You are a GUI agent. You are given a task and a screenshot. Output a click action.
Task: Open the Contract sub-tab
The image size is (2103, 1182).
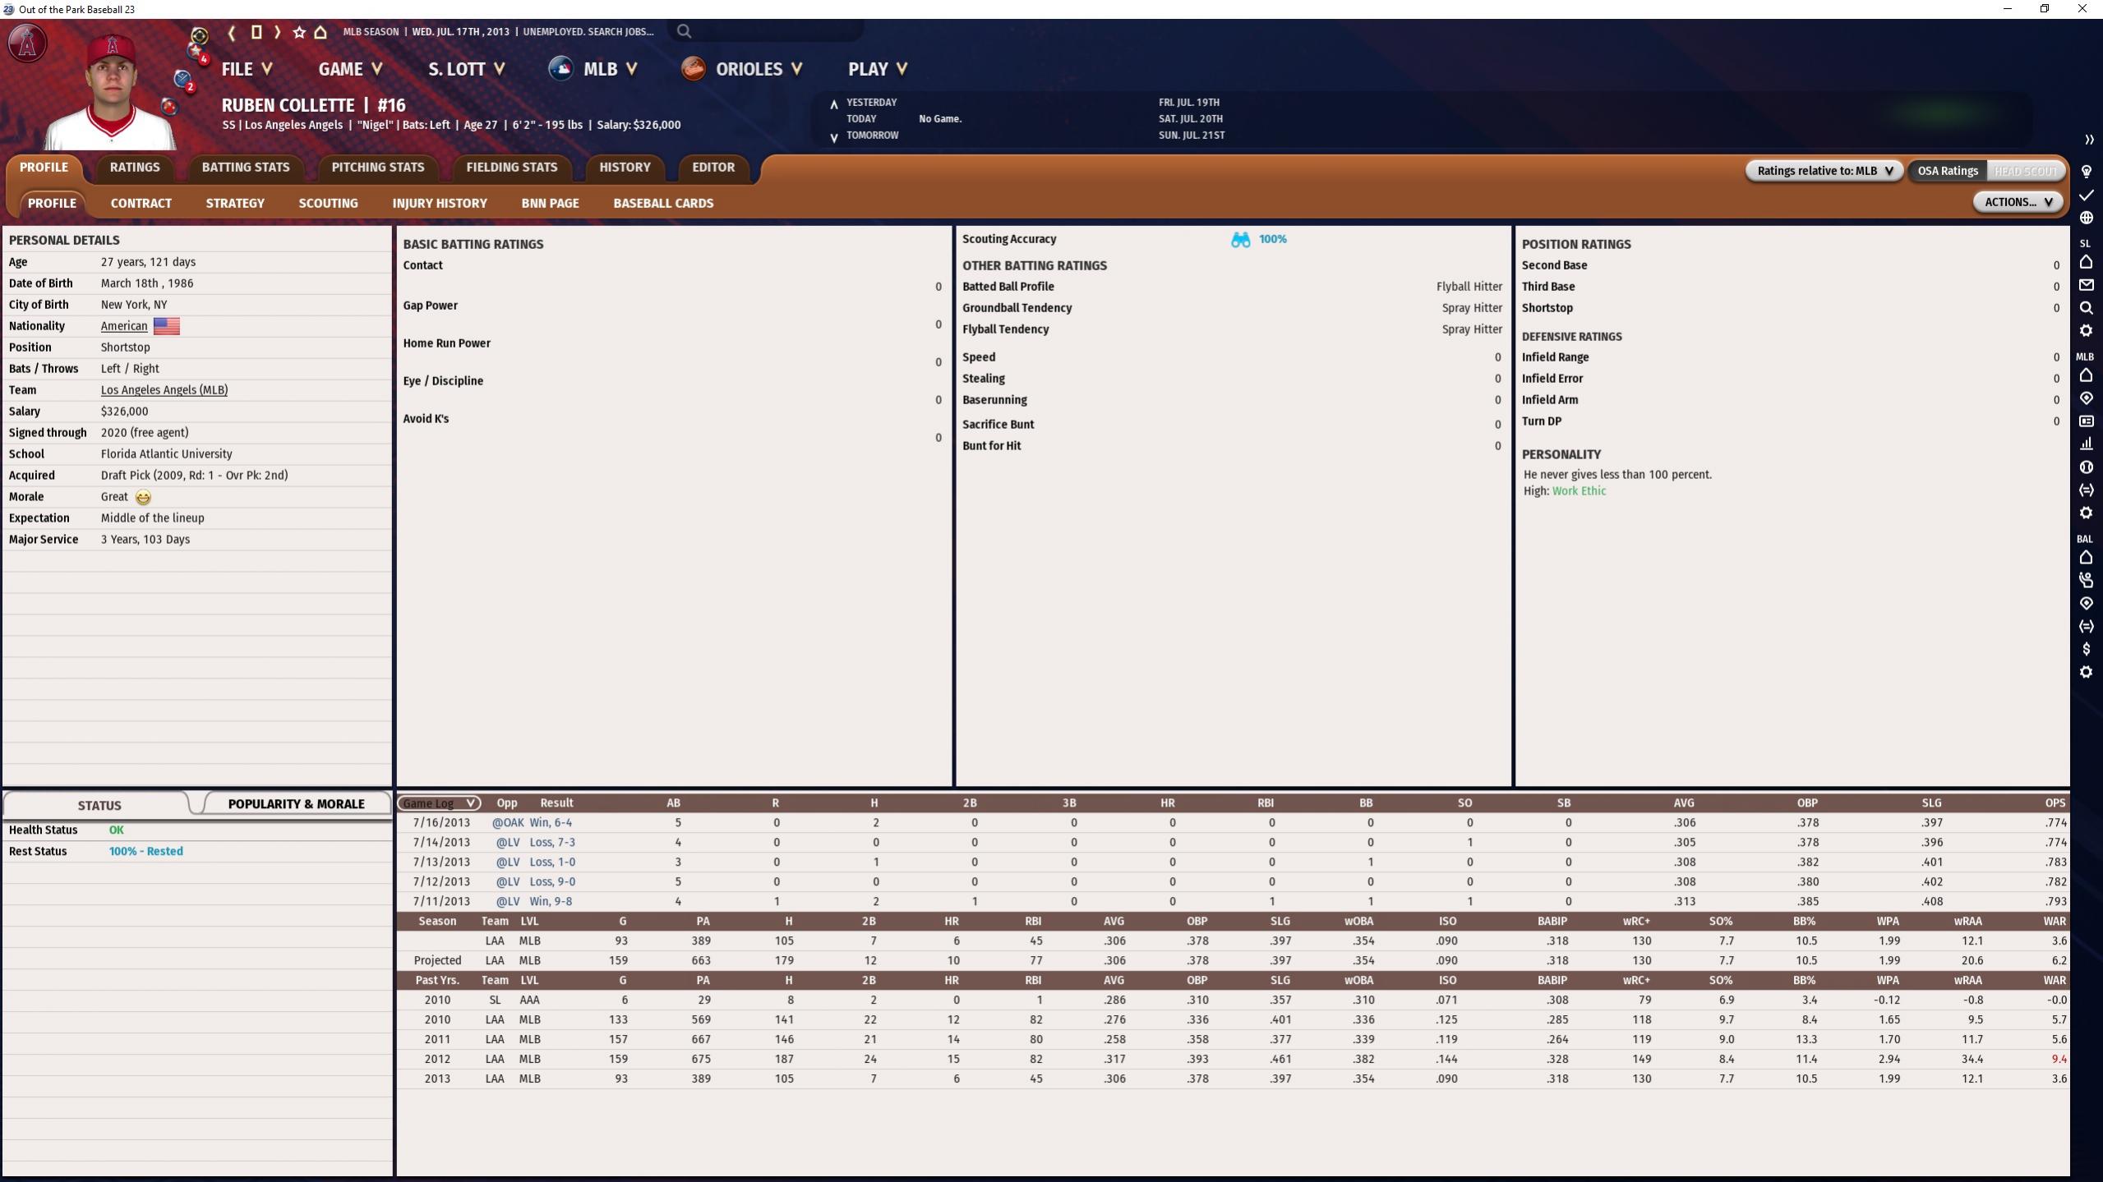pos(141,203)
